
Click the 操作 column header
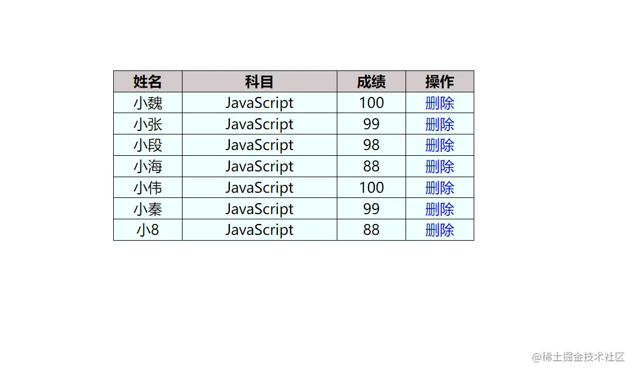click(x=440, y=81)
